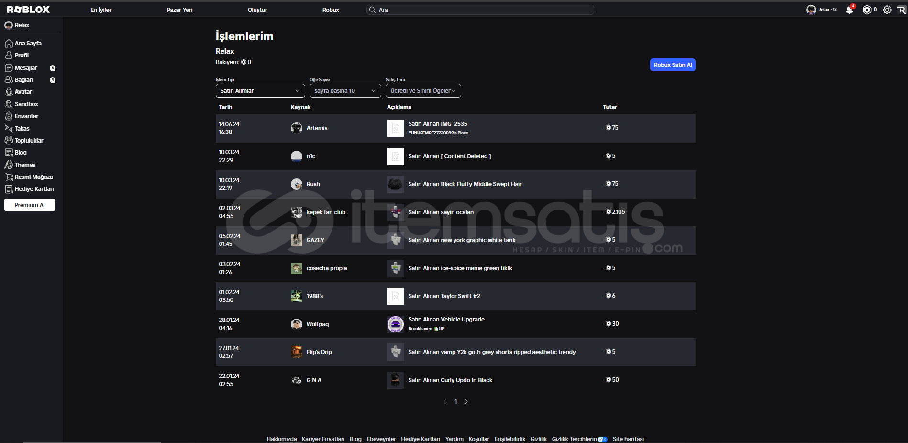Open Envanter from the sidebar
Viewport: 908px width, 443px height.
coord(27,116)
